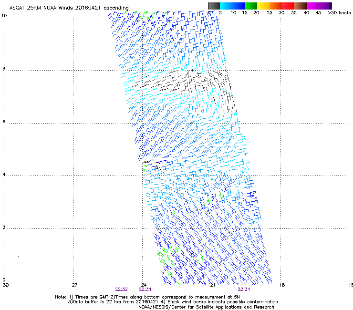Click the red 30-35 knots legend swatch
353x310 pixels.
[x=288, y=6]
